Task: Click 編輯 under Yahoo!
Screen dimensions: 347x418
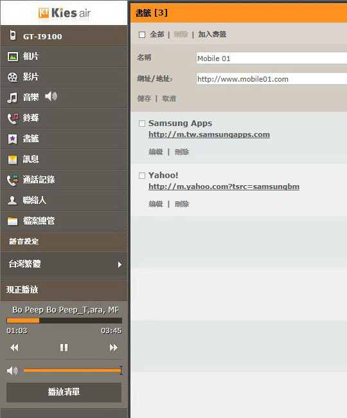Action: (x=156, y=204)
